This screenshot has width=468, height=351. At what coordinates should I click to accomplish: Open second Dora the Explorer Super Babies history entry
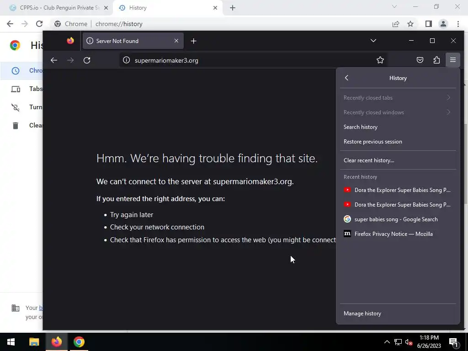[398, 204]
